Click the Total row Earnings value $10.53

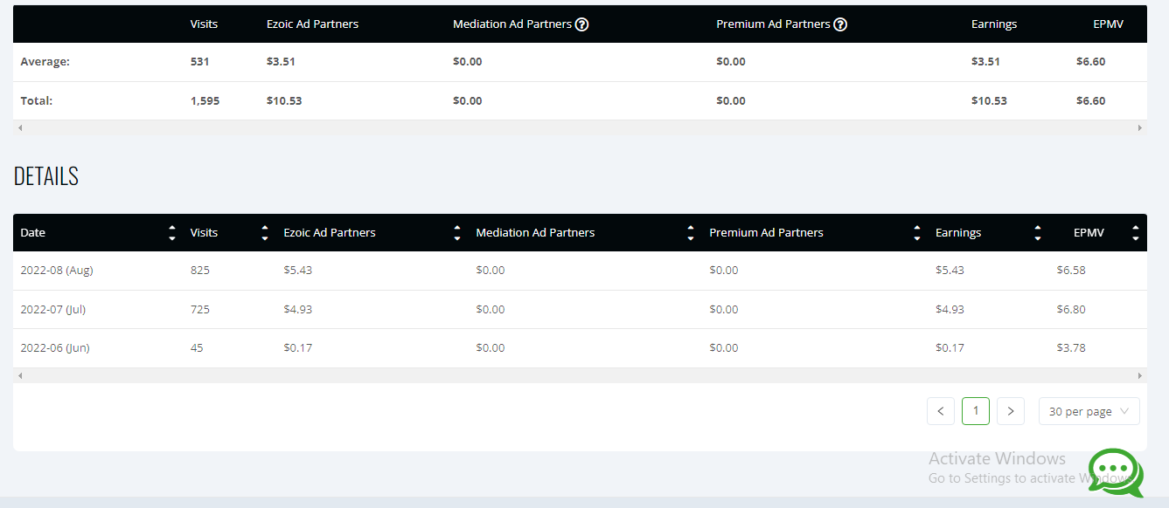tap(989, 101)
